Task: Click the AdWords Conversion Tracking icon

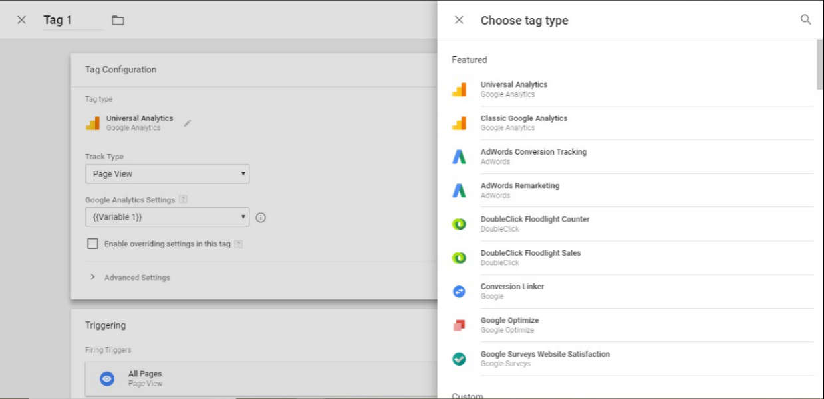Action: [x=459, y=157]
